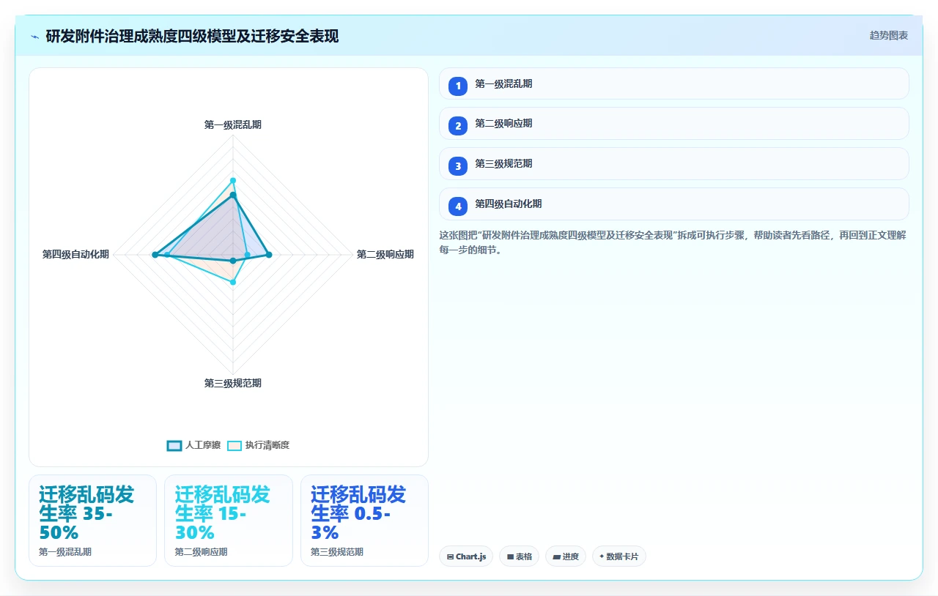Click the 表格 tag
This screenshot has height=596, width=938.
519,556
